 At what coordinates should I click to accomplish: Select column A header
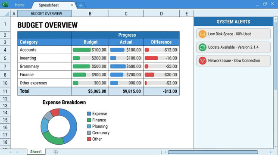pyautogui.click(x=14, y=14)
